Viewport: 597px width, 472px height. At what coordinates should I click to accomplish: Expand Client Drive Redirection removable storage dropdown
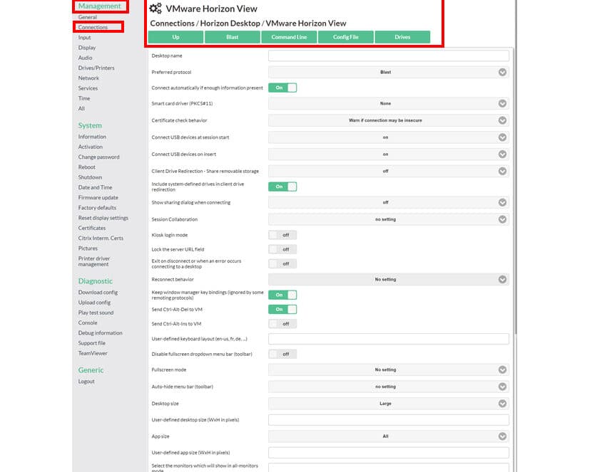click(388, 171)
